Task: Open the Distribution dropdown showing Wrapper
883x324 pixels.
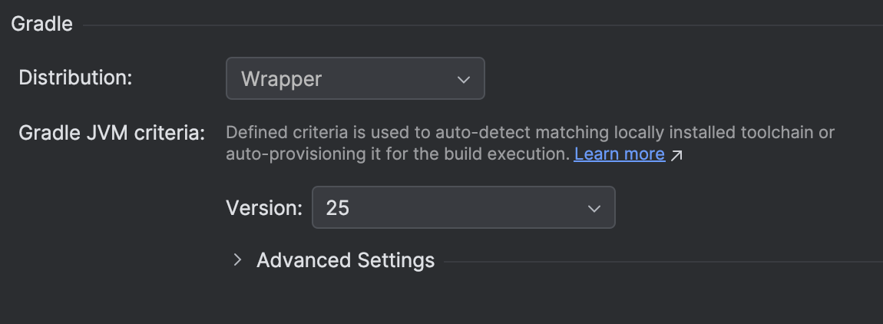Action: tap(355, 78)
